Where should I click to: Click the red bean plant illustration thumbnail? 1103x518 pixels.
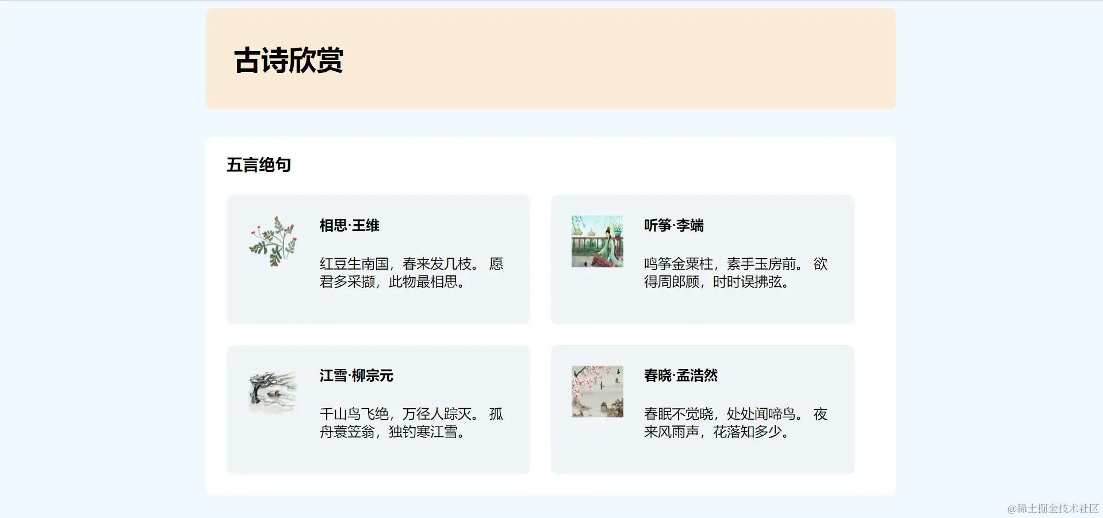click(x=271, y=241)
